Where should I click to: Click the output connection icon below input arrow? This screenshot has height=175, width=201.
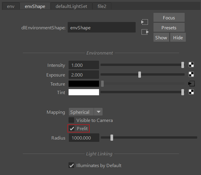pyautogui.click(x=144, y=32)
